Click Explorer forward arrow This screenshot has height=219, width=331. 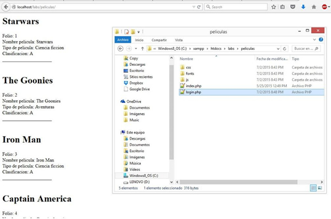(x=129, y=49)
